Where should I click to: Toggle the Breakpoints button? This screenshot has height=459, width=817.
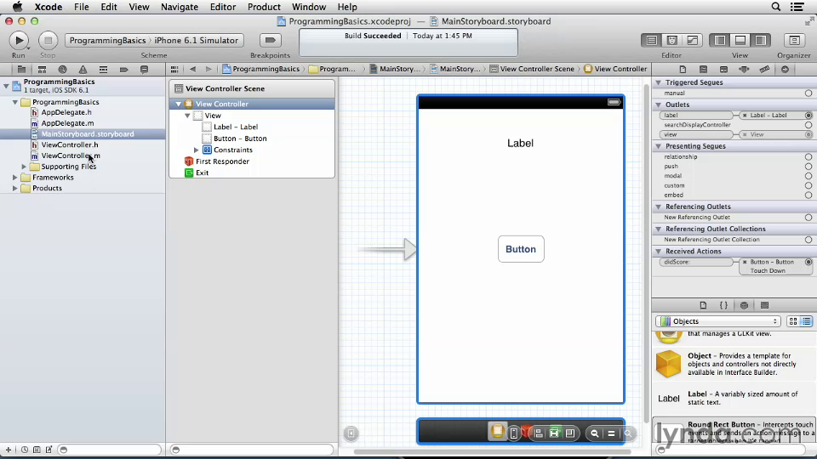point(270,40)
